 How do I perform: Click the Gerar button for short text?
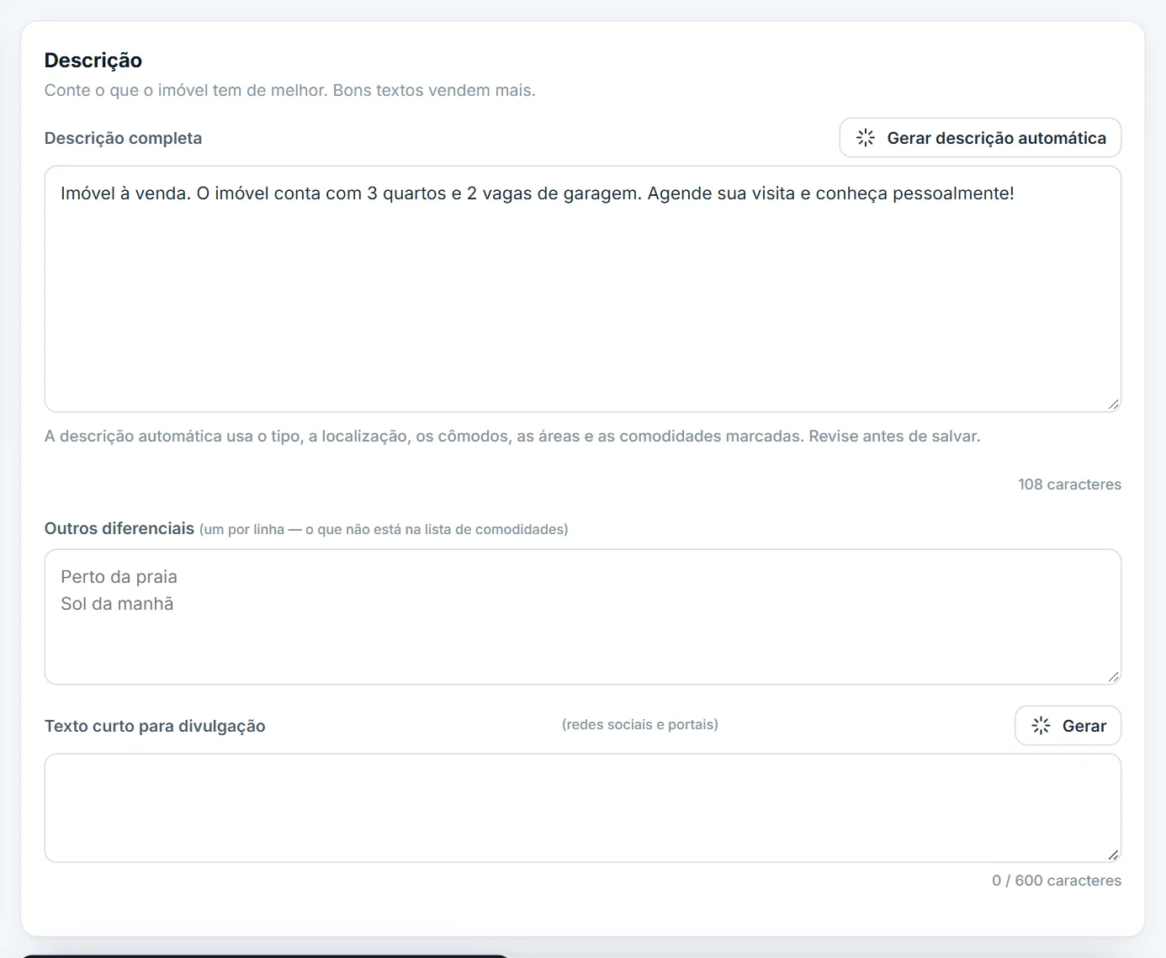point(1068,726)
